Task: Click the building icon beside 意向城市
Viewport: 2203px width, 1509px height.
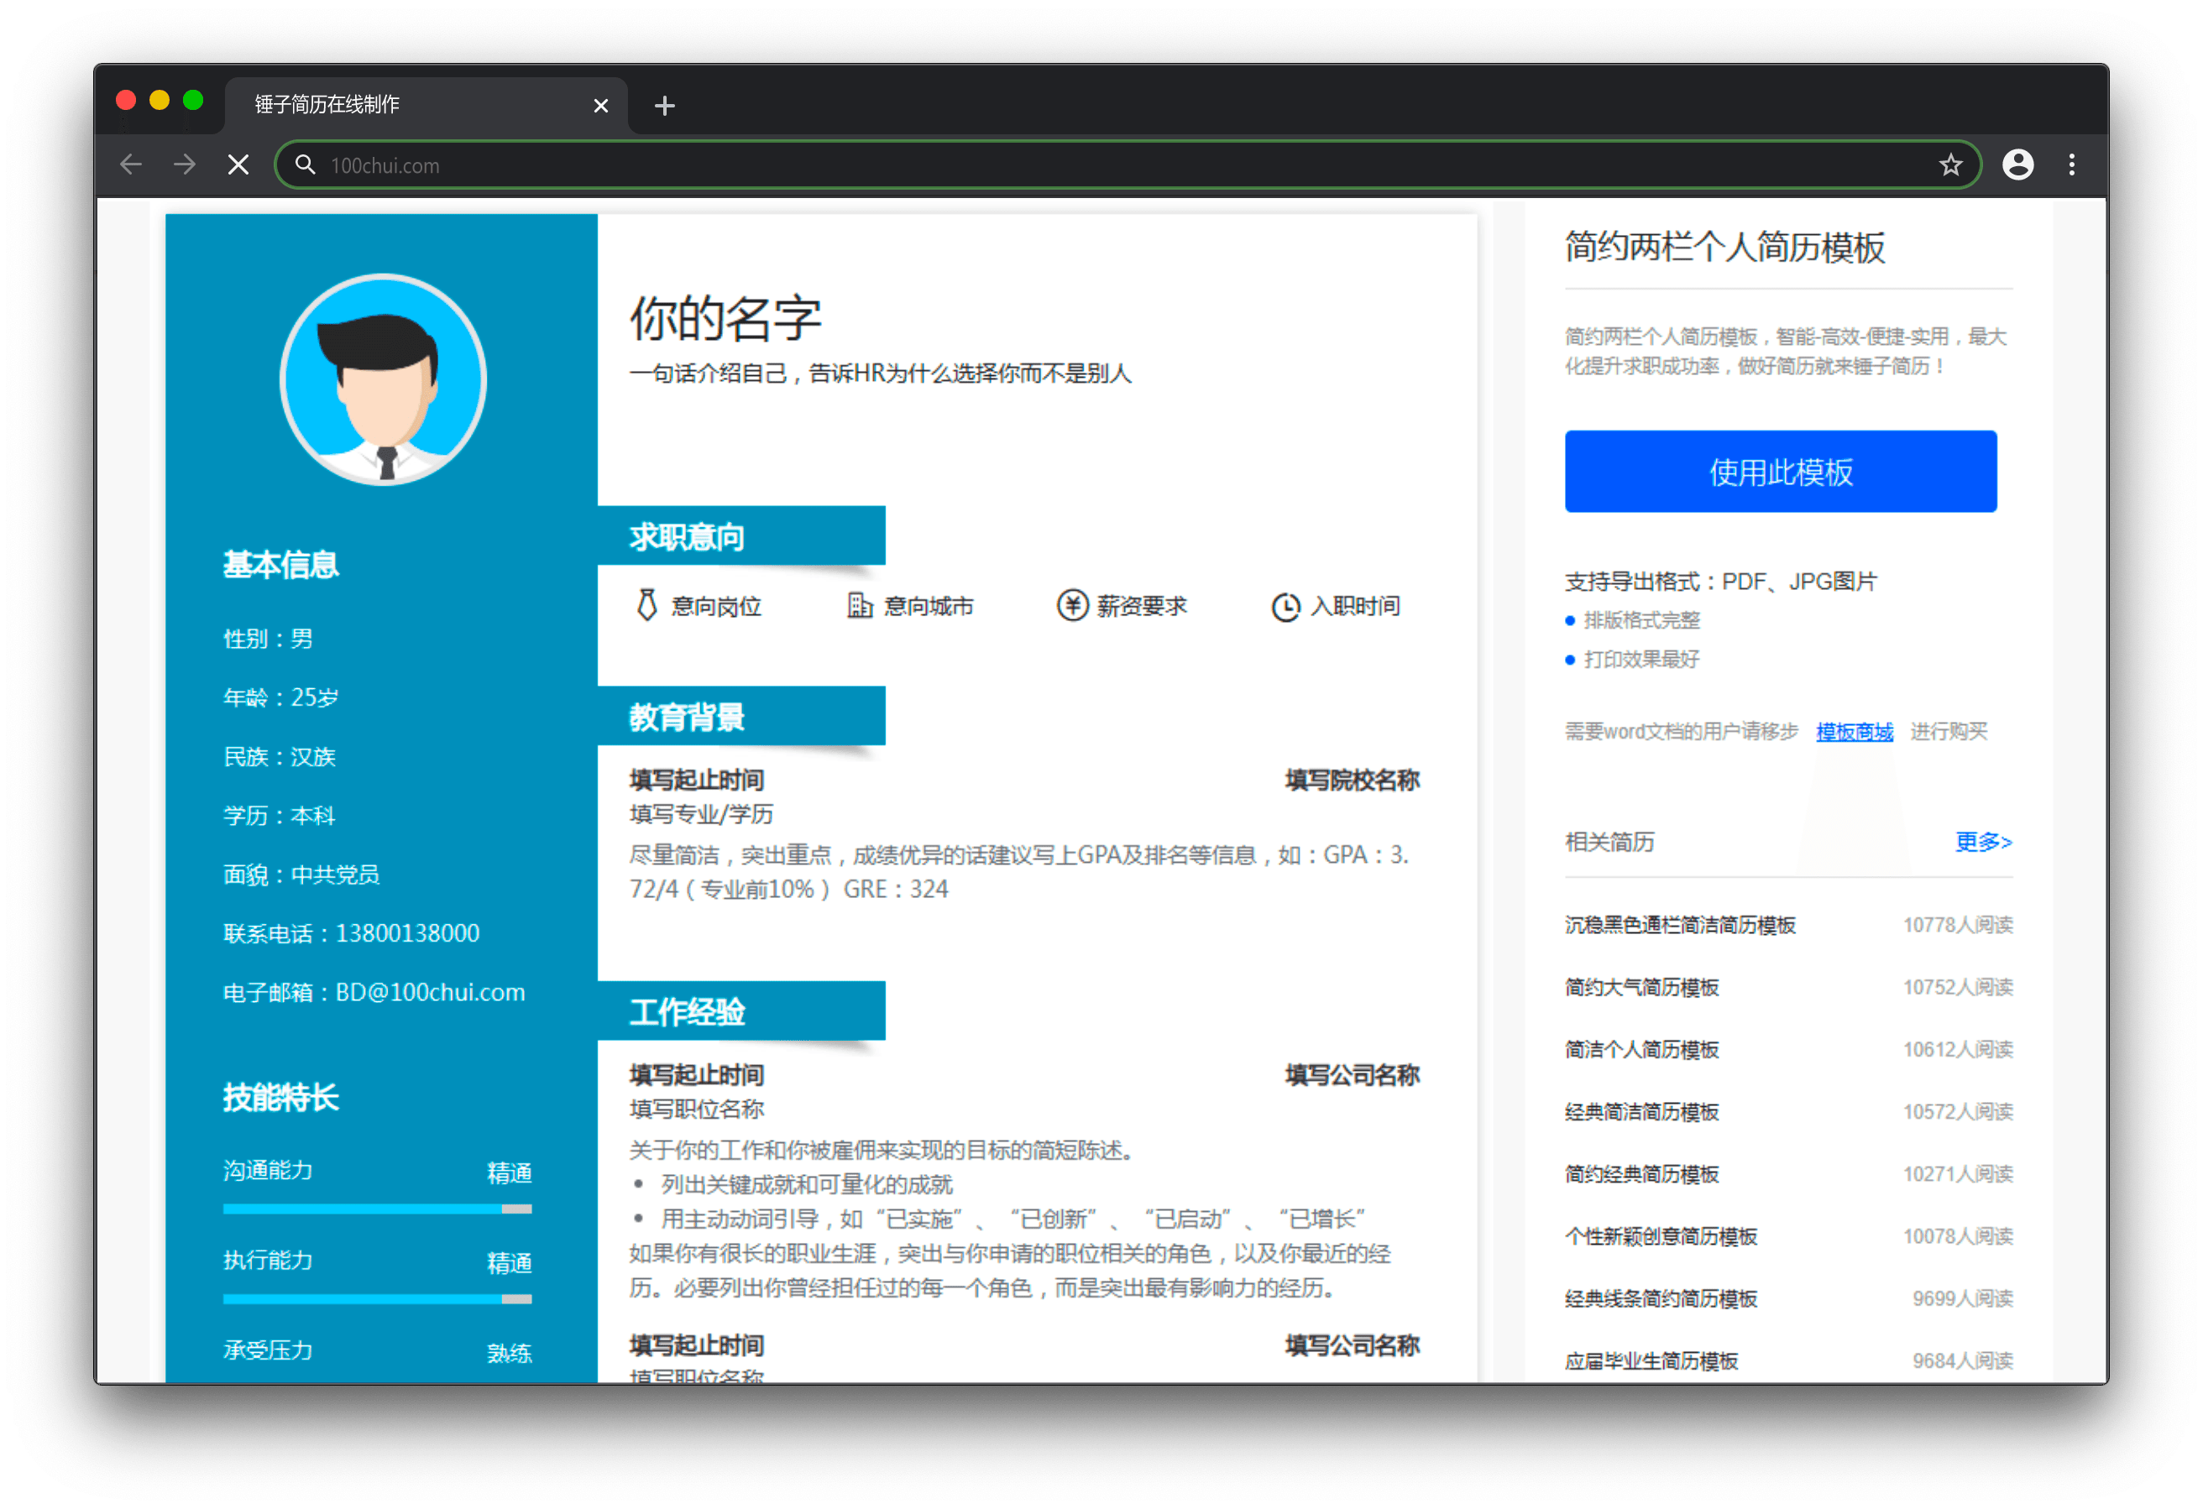Action: pos(859,605)
